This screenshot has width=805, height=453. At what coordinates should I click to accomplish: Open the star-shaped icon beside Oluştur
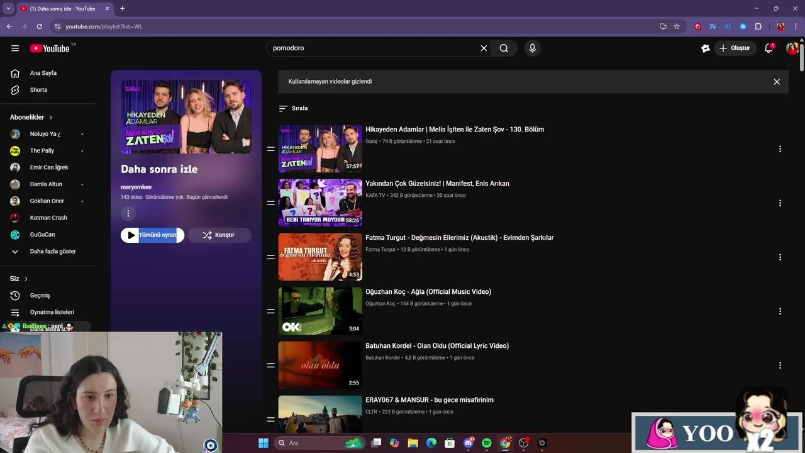706,48
